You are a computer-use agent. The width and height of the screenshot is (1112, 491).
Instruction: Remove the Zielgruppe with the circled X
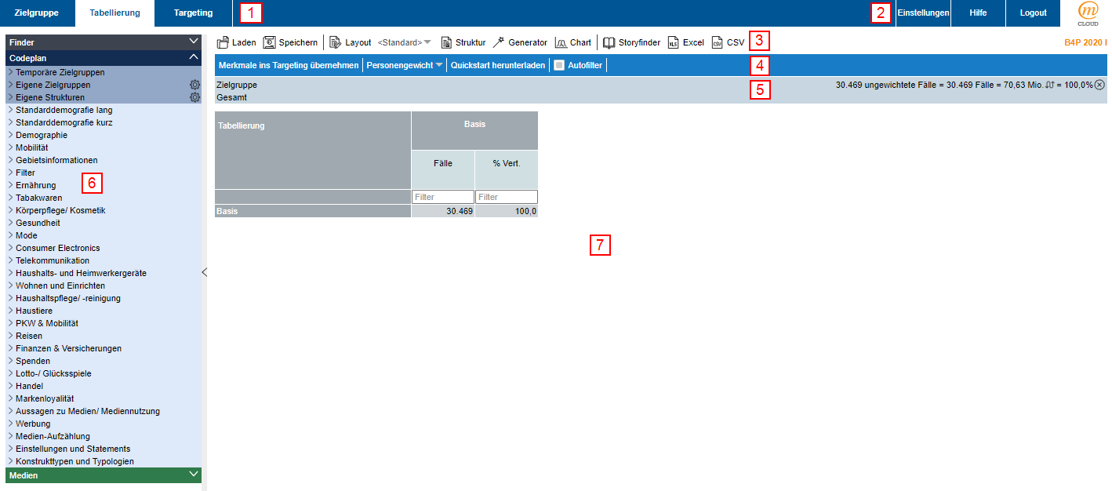tap(1099, 85)
